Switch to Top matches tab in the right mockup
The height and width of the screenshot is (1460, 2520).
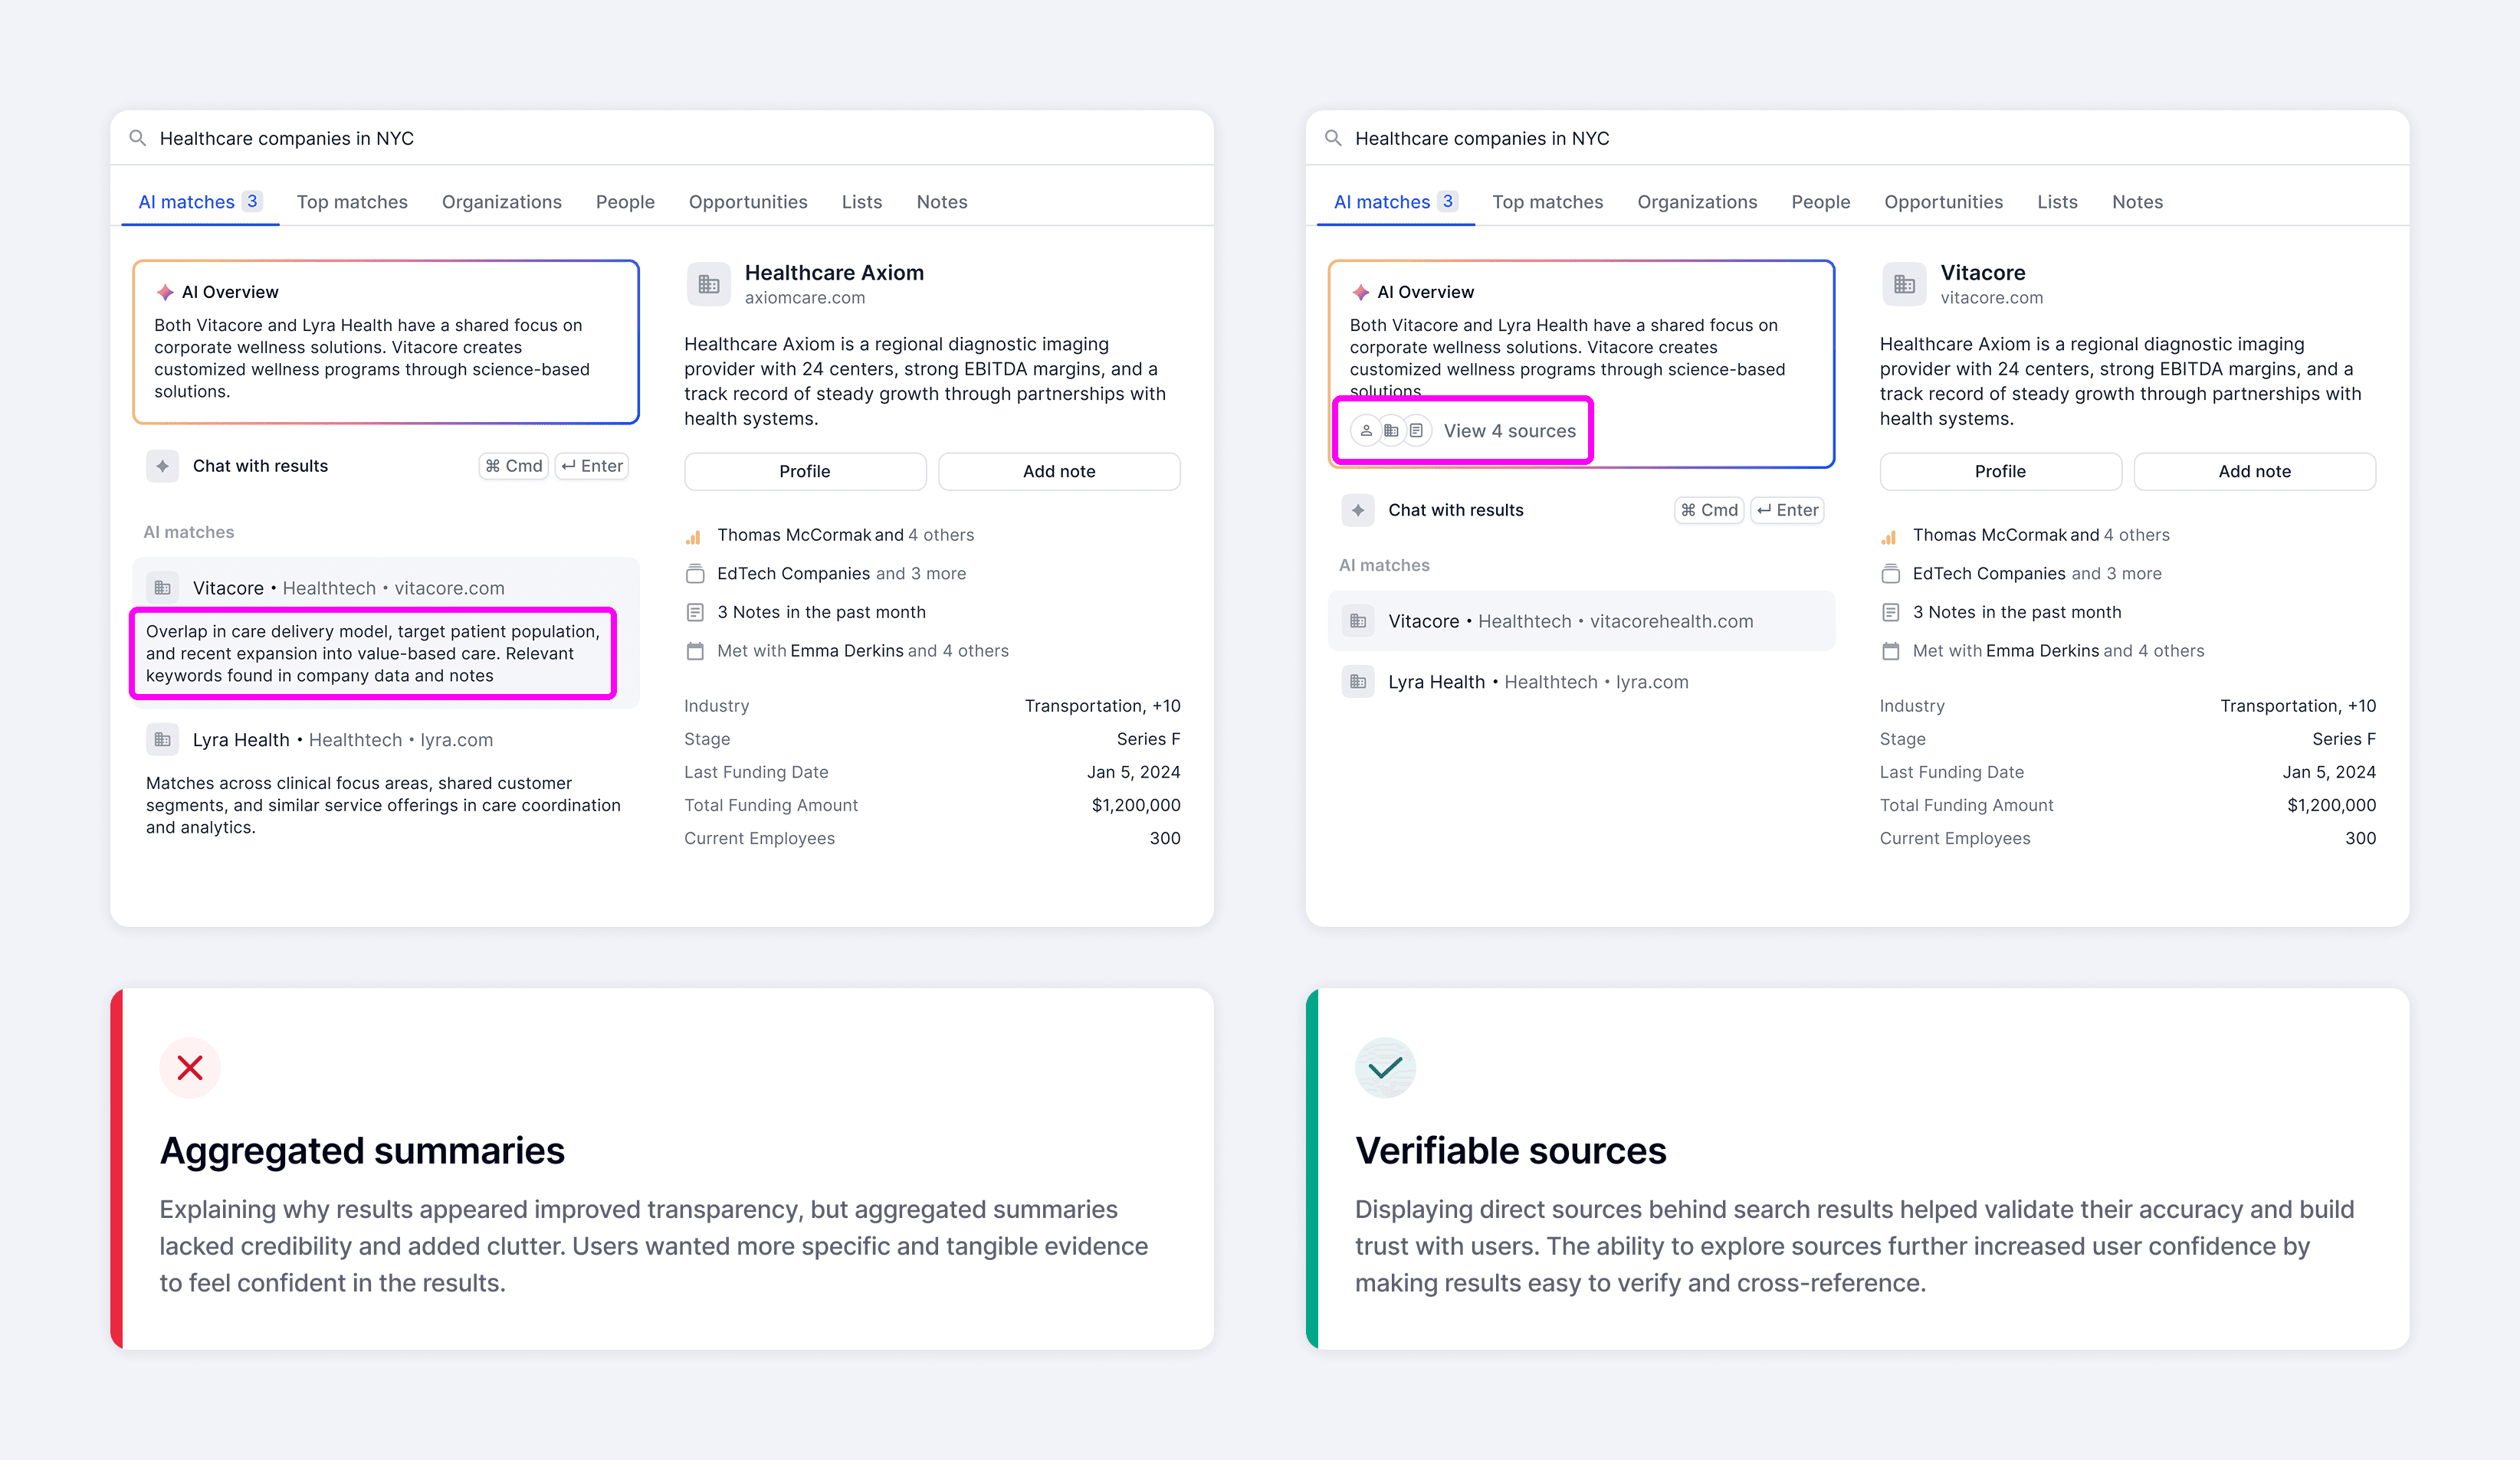1548,202
